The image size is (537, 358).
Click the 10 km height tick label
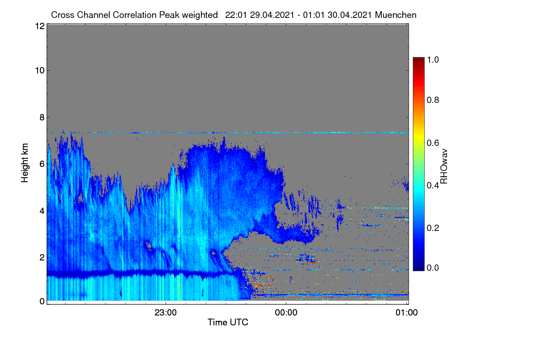(39, 70)
